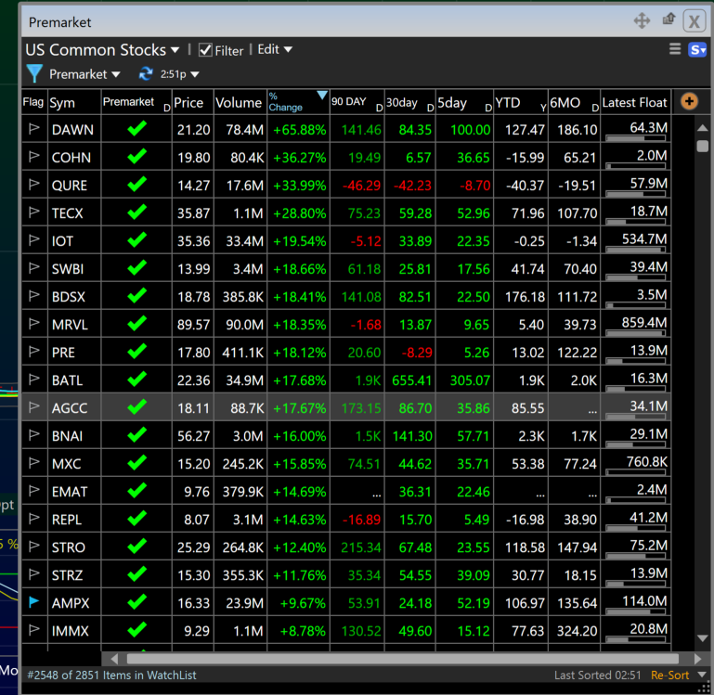Click the % Change sort arrow indicator
The image size is (714, 695).
[x=322, y=96]
